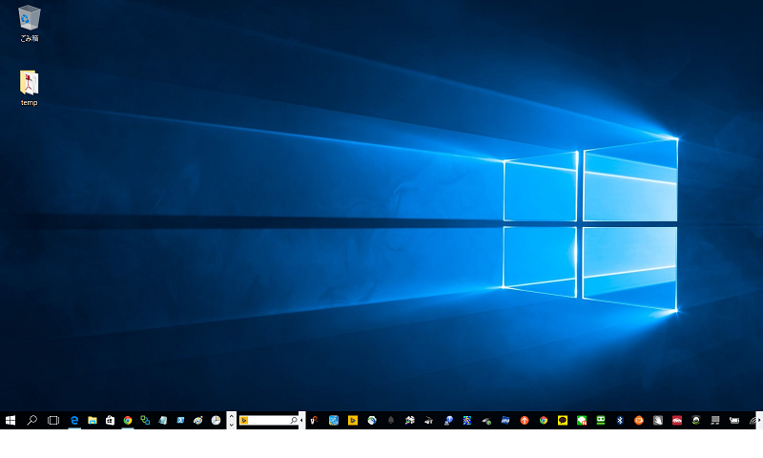The image size is (763, 458).
Task: Expand hidden icons with the right-edge arrow
Action: [759, 420]
